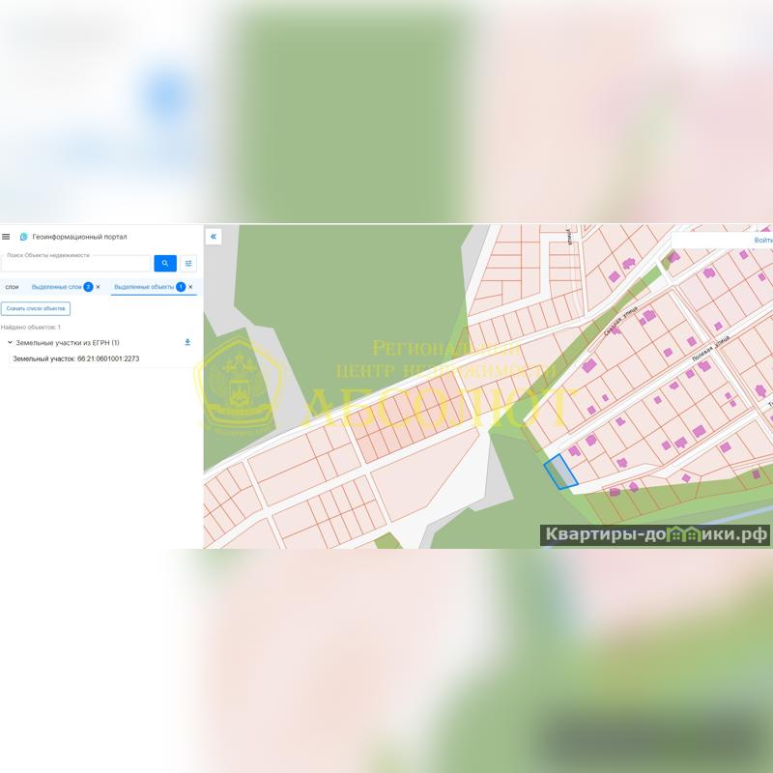Click the blue magnifier search button

[165, 263]
